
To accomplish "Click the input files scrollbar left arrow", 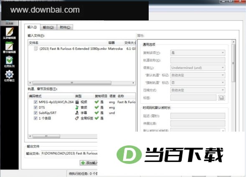I will point(30,83).
